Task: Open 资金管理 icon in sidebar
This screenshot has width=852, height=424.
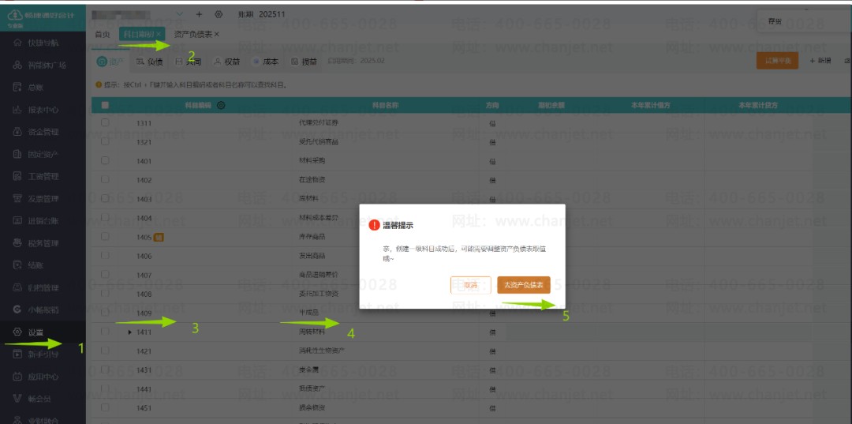Action: (17, 132)
